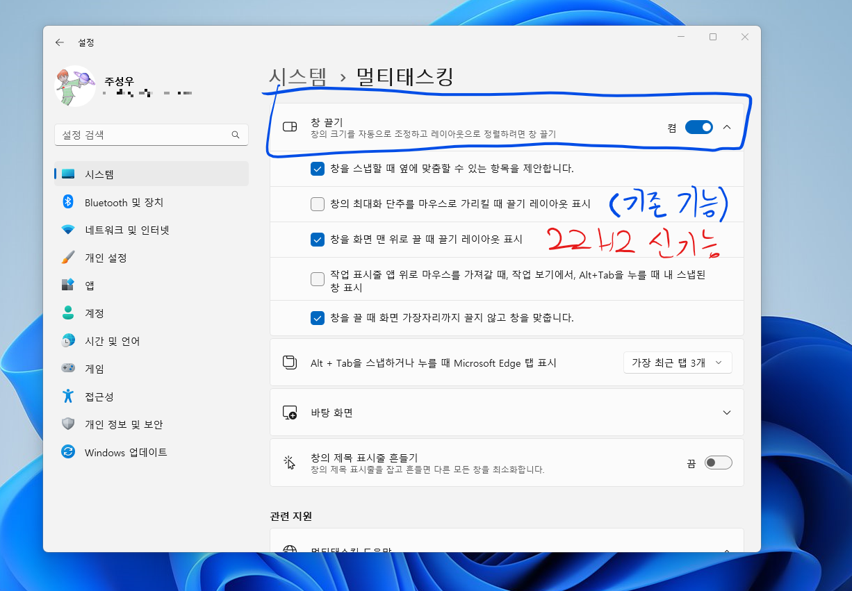Open 개인 설정 page

[x=151, y=258]
